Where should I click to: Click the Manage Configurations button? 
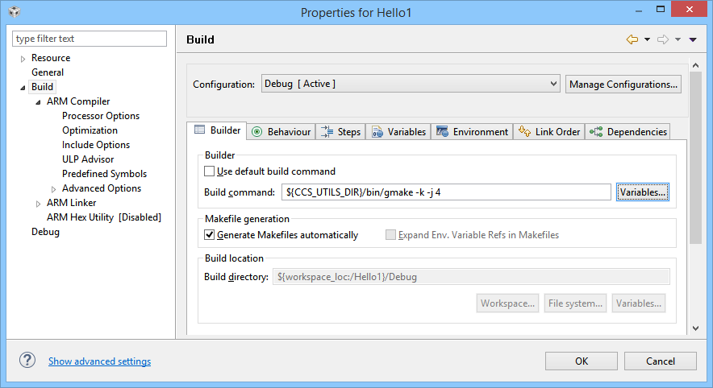tap(623, 84)
